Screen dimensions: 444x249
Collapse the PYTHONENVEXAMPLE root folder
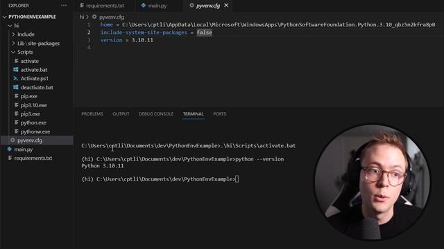click(5, 17)
